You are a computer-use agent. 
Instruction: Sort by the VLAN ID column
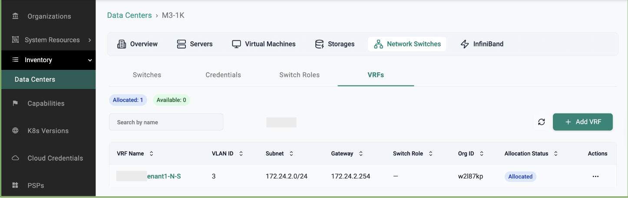[x=241, y=154]
